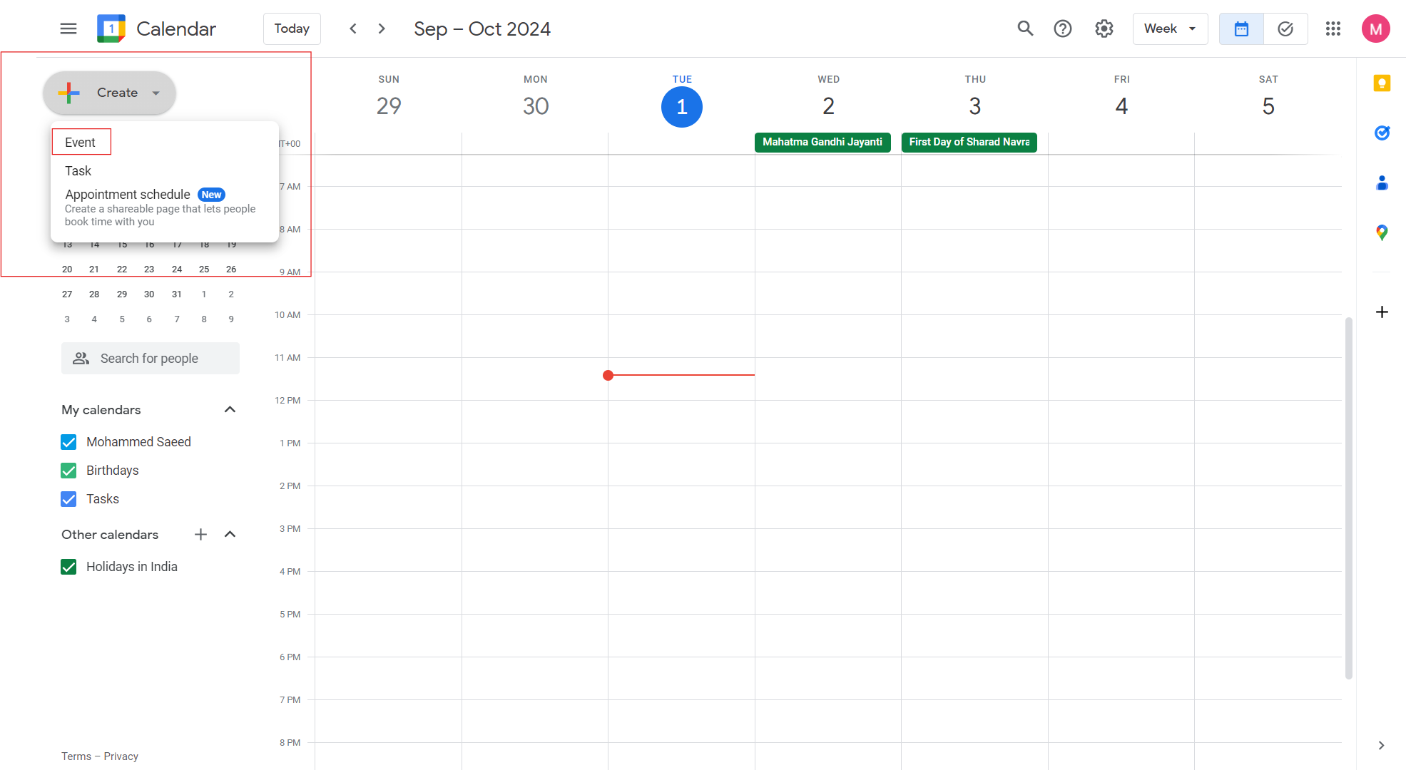Open Google Keep side panel icon
The image size is (1406, 770).
pyautogui.click(x=1382, y=83)
